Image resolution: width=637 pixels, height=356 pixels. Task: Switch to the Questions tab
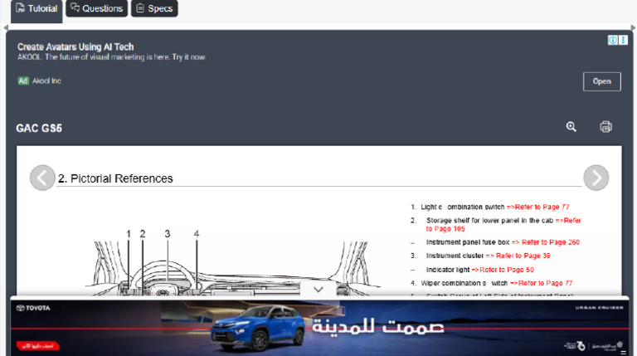pos(97,8)
